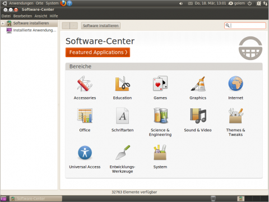Open the Datei menu
This screenshot has width=269, height=202.
click(6, 16)
